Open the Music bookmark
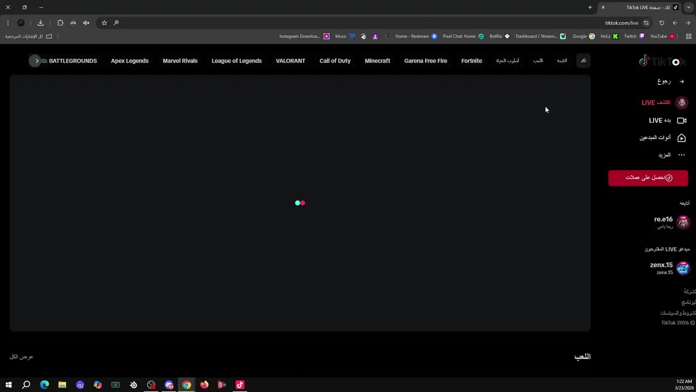Image resolution: width=696 pixels, height=392 pixels. point(345,36)
